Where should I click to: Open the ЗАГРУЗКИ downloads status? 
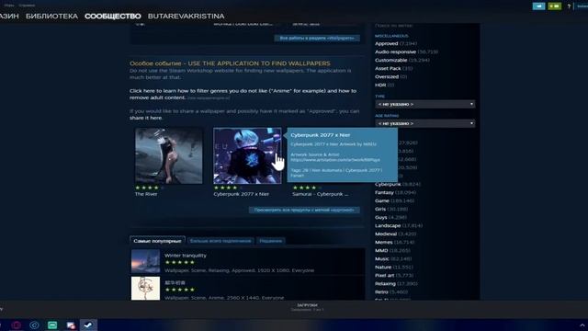click(307, 307)
